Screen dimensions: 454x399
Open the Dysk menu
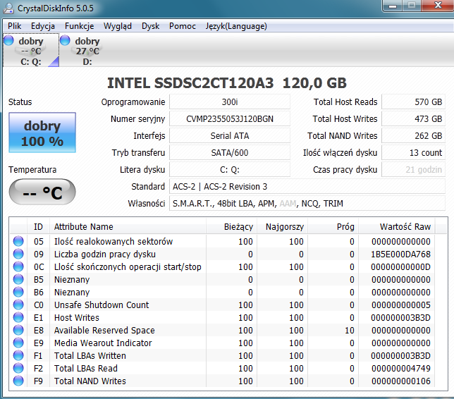pos(151,26)
